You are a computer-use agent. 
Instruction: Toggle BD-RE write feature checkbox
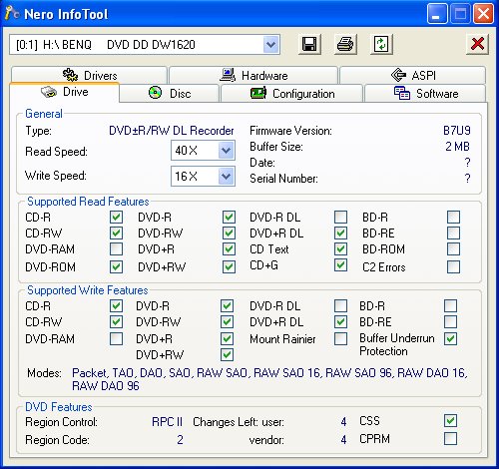(x=450, y=322)
